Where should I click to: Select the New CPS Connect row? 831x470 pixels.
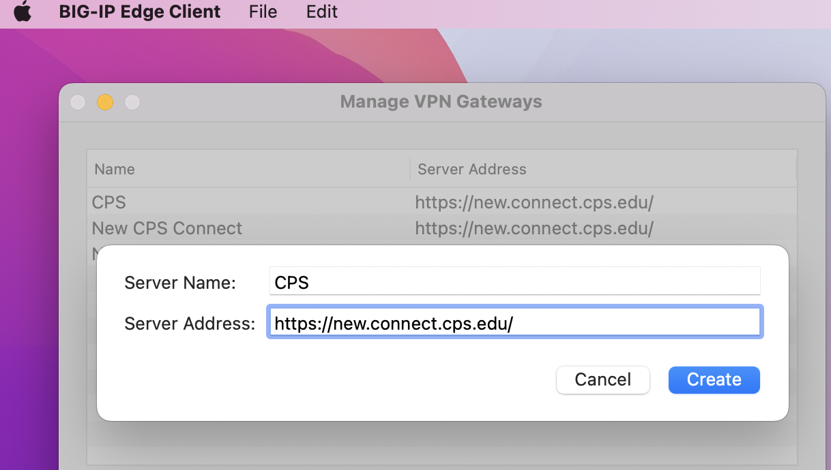pyautogui.click(x=441, y=228)
